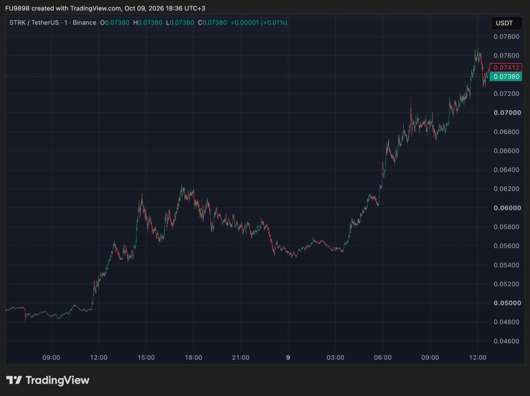530x396 pixels.
Task: Click the 06:00 time axis label
Action: click(382, 358)
